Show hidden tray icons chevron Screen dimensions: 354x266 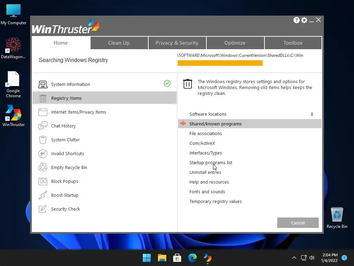294,258
